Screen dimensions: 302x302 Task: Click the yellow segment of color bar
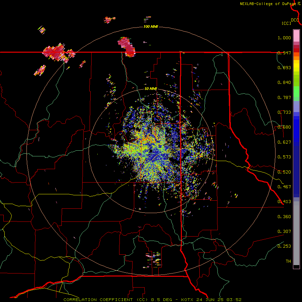(x=296, y=66)
